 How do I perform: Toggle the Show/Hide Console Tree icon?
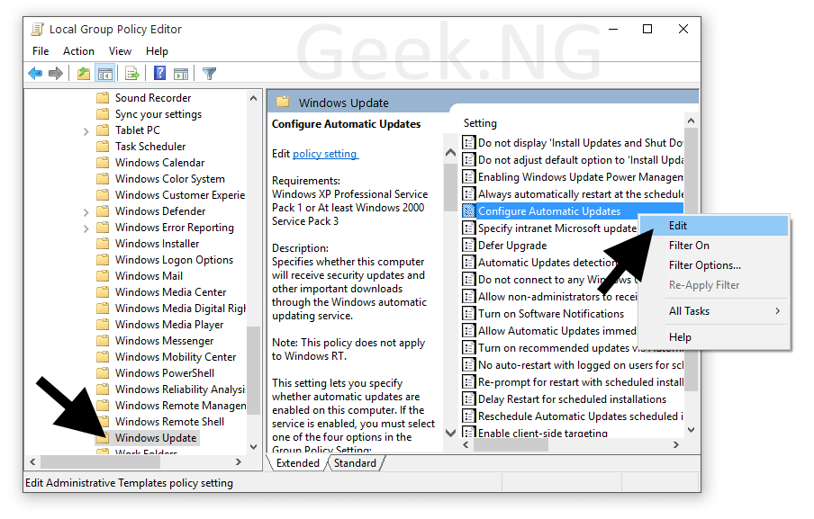click(x=105, y=74)
